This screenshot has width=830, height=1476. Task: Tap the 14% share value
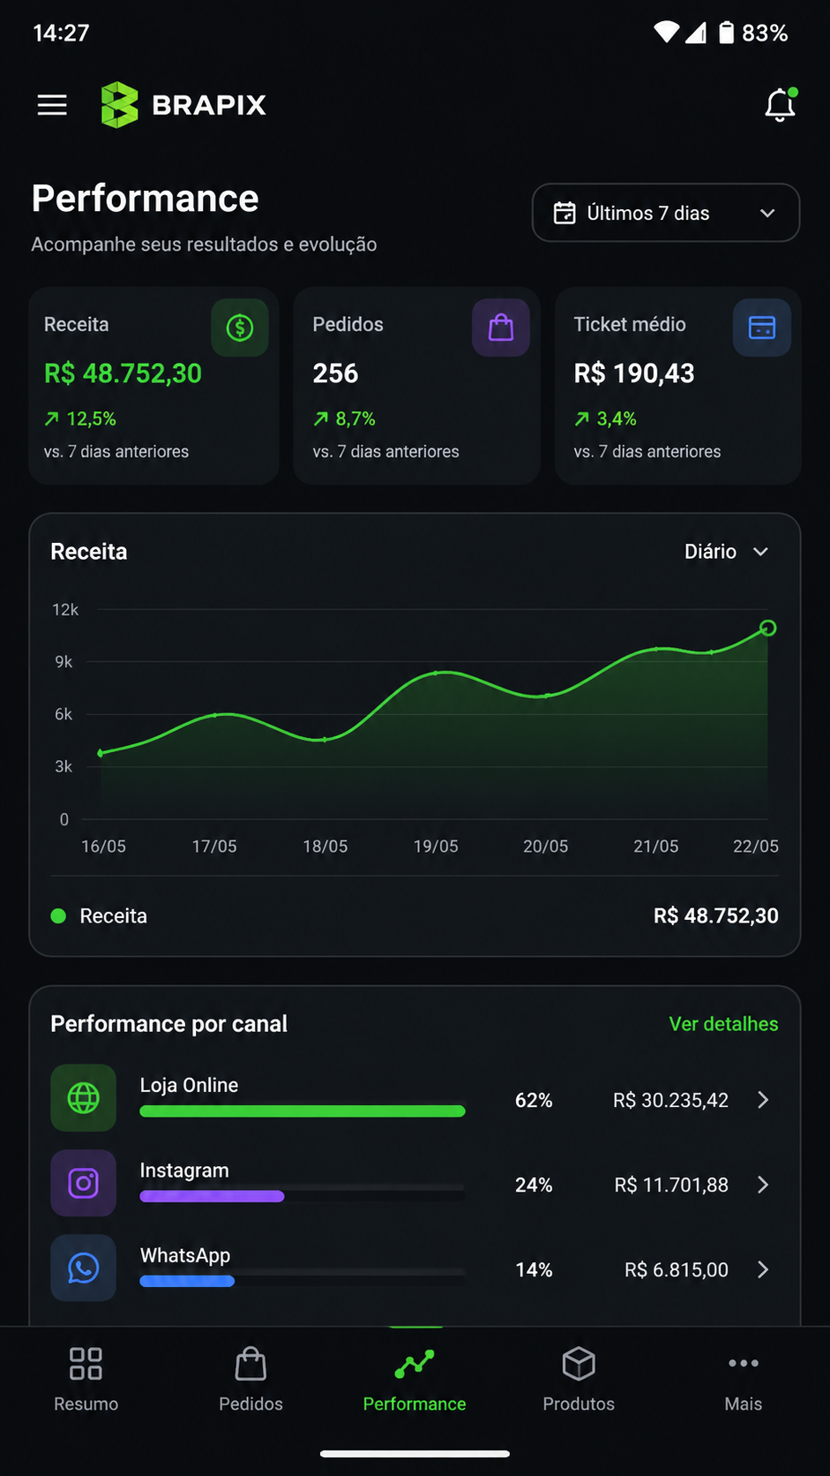[534, 1269]
